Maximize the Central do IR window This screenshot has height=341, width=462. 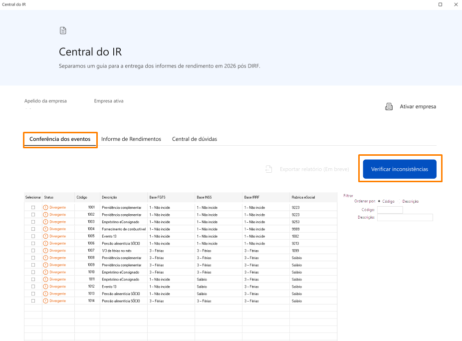pos(440,4)
